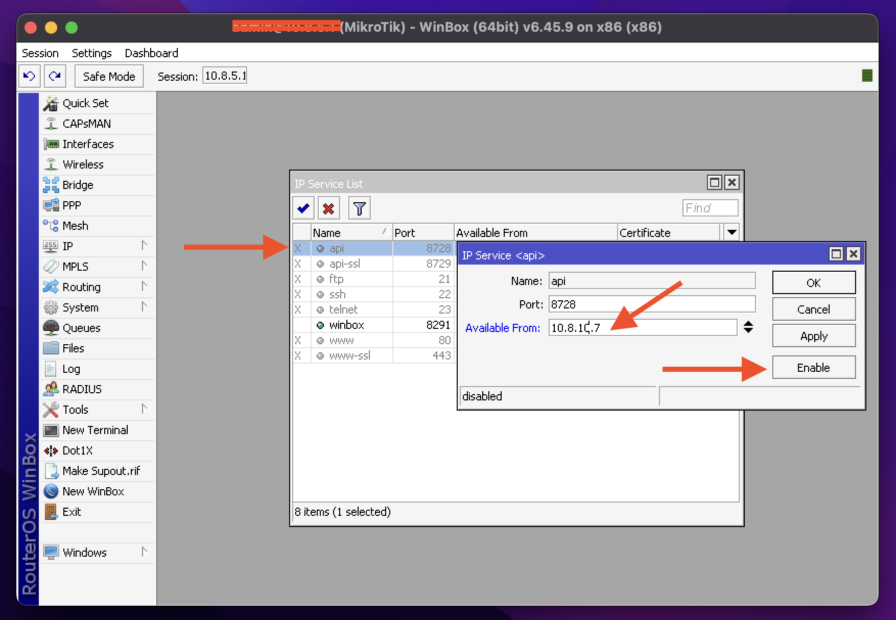Focus the Available From input field

click(643, 327)
